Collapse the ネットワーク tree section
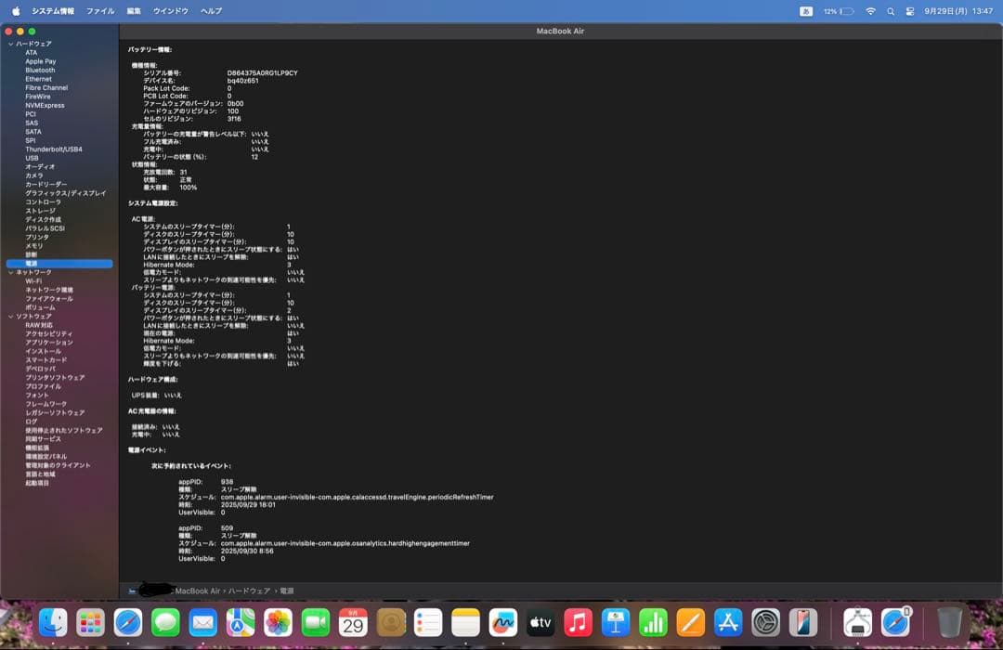Viewport: 1003px width, 650px height. click(x=11, y=272)
